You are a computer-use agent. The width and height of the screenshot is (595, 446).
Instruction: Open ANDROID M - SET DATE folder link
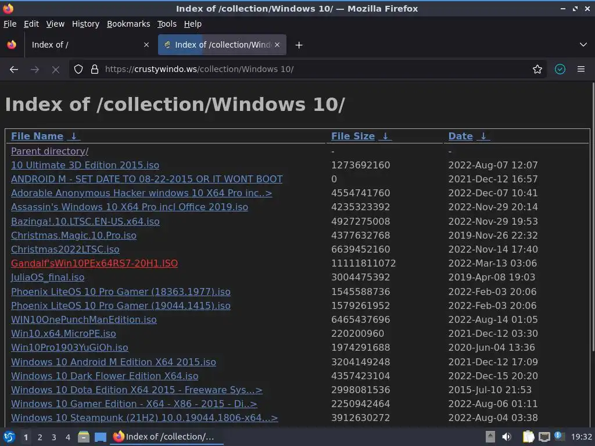click(147, 179)
